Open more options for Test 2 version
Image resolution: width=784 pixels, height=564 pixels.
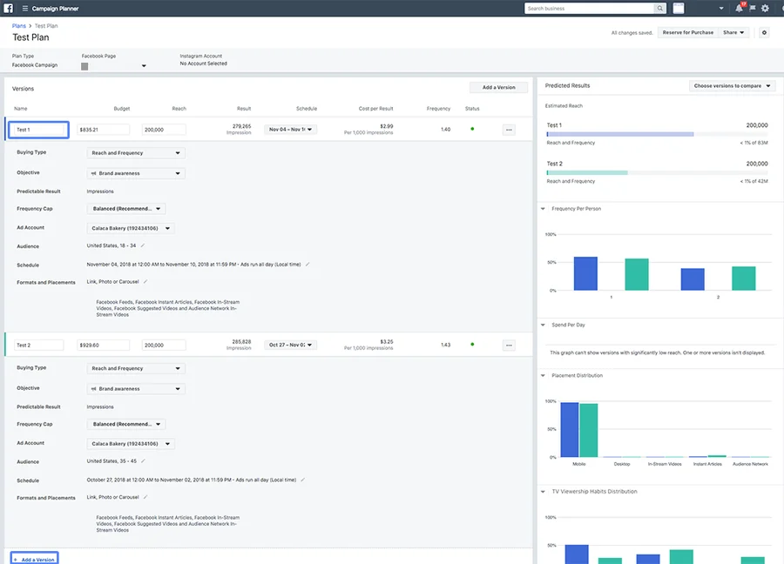click(509, 346)
